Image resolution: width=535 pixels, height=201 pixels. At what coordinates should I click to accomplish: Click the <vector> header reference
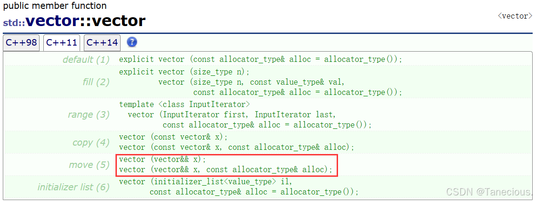pyautogui.click(x=515, y=16)
